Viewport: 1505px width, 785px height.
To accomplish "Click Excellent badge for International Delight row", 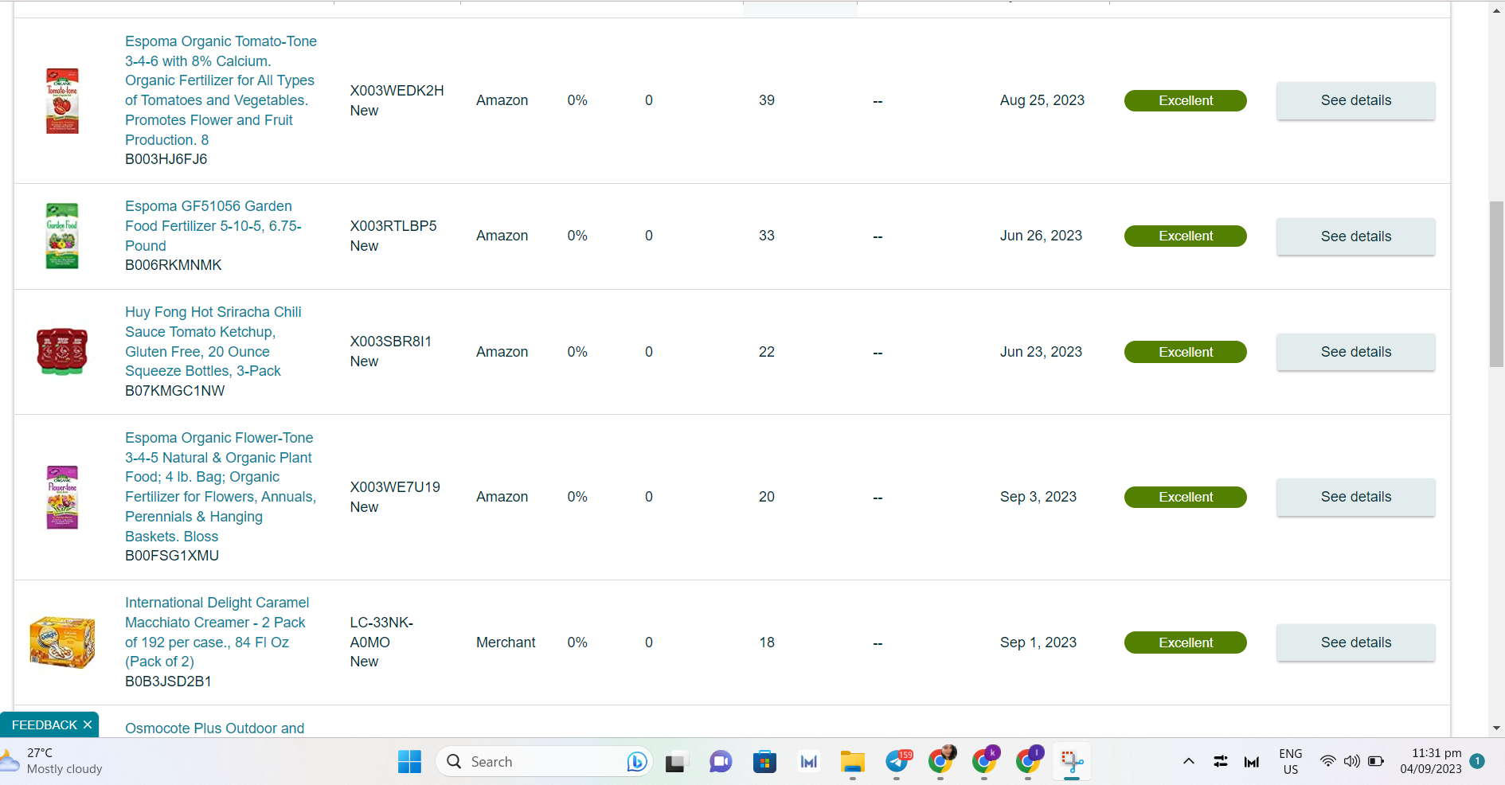I will (1185, 642).
